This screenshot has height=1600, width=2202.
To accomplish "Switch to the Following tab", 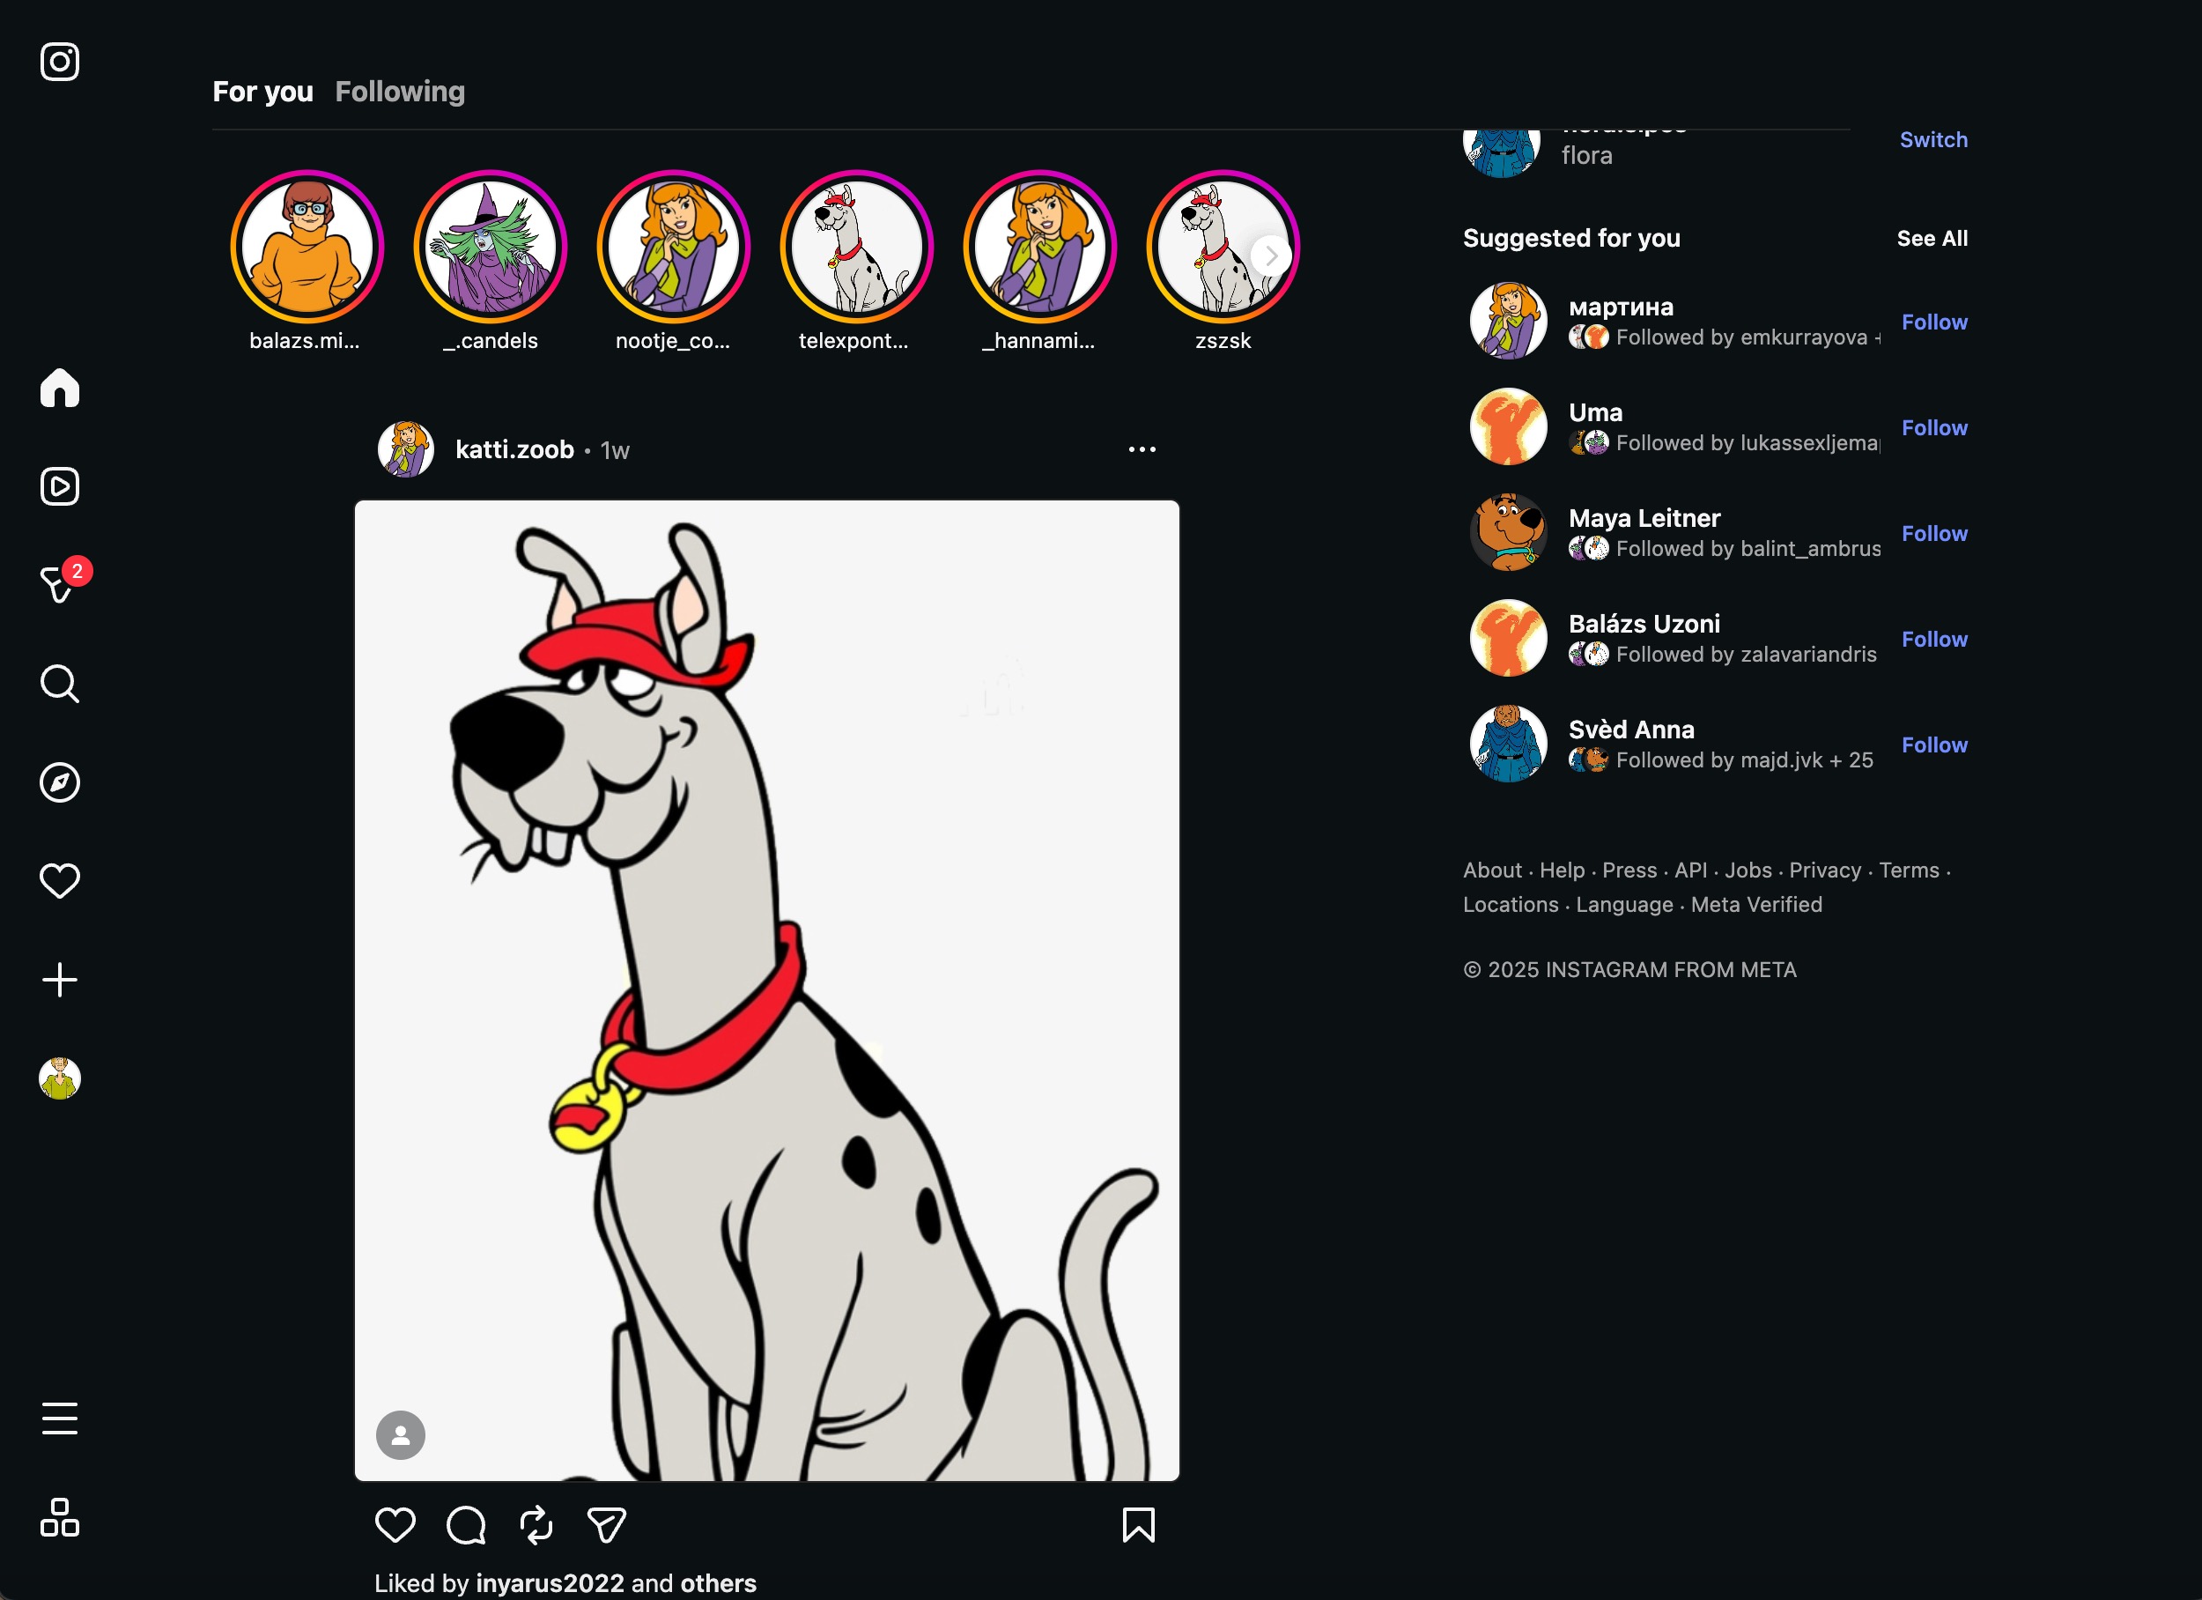I will (400, 92).
